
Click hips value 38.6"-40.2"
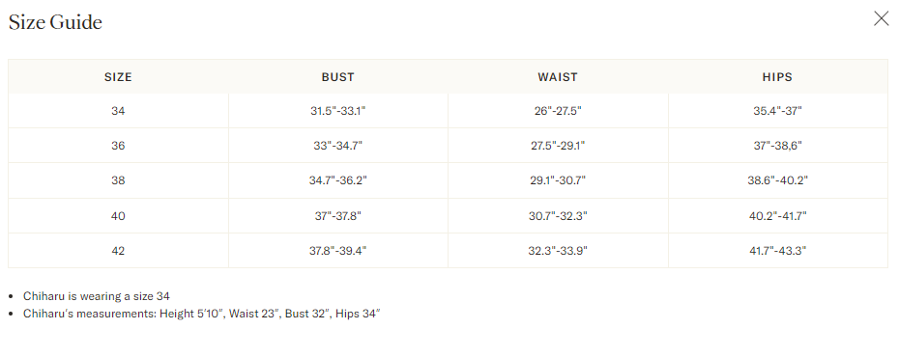(x=777, y=180)
